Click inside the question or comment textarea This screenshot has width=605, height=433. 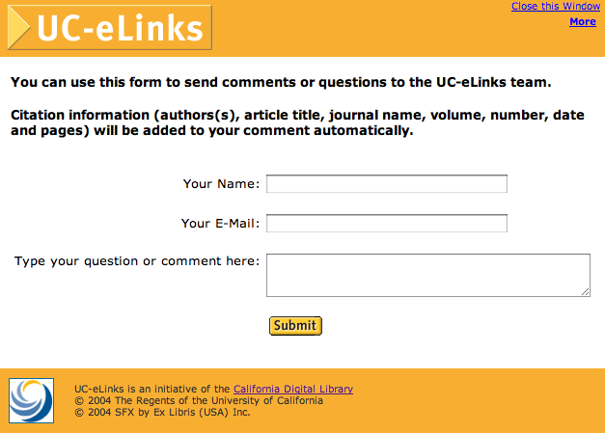[x=428, y=275]
